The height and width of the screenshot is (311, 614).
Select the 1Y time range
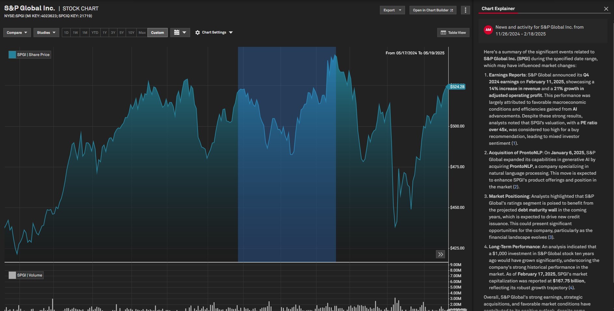[x=105, y=33]
